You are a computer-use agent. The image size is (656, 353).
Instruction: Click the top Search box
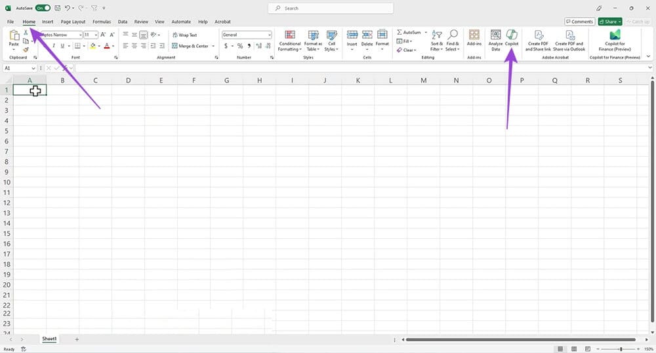coord(331,9)
